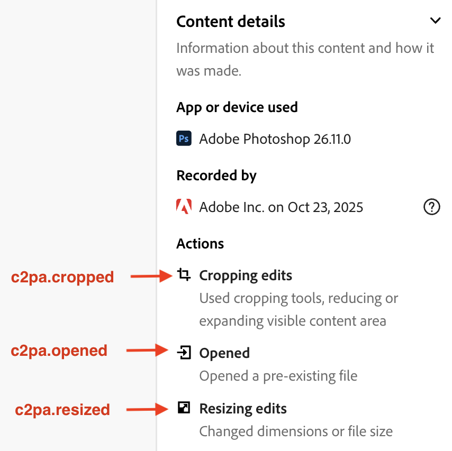Select the Resizing edits action label
This screenshot has width=452, height=451.
pyautogui.click(x=243, y=409)
